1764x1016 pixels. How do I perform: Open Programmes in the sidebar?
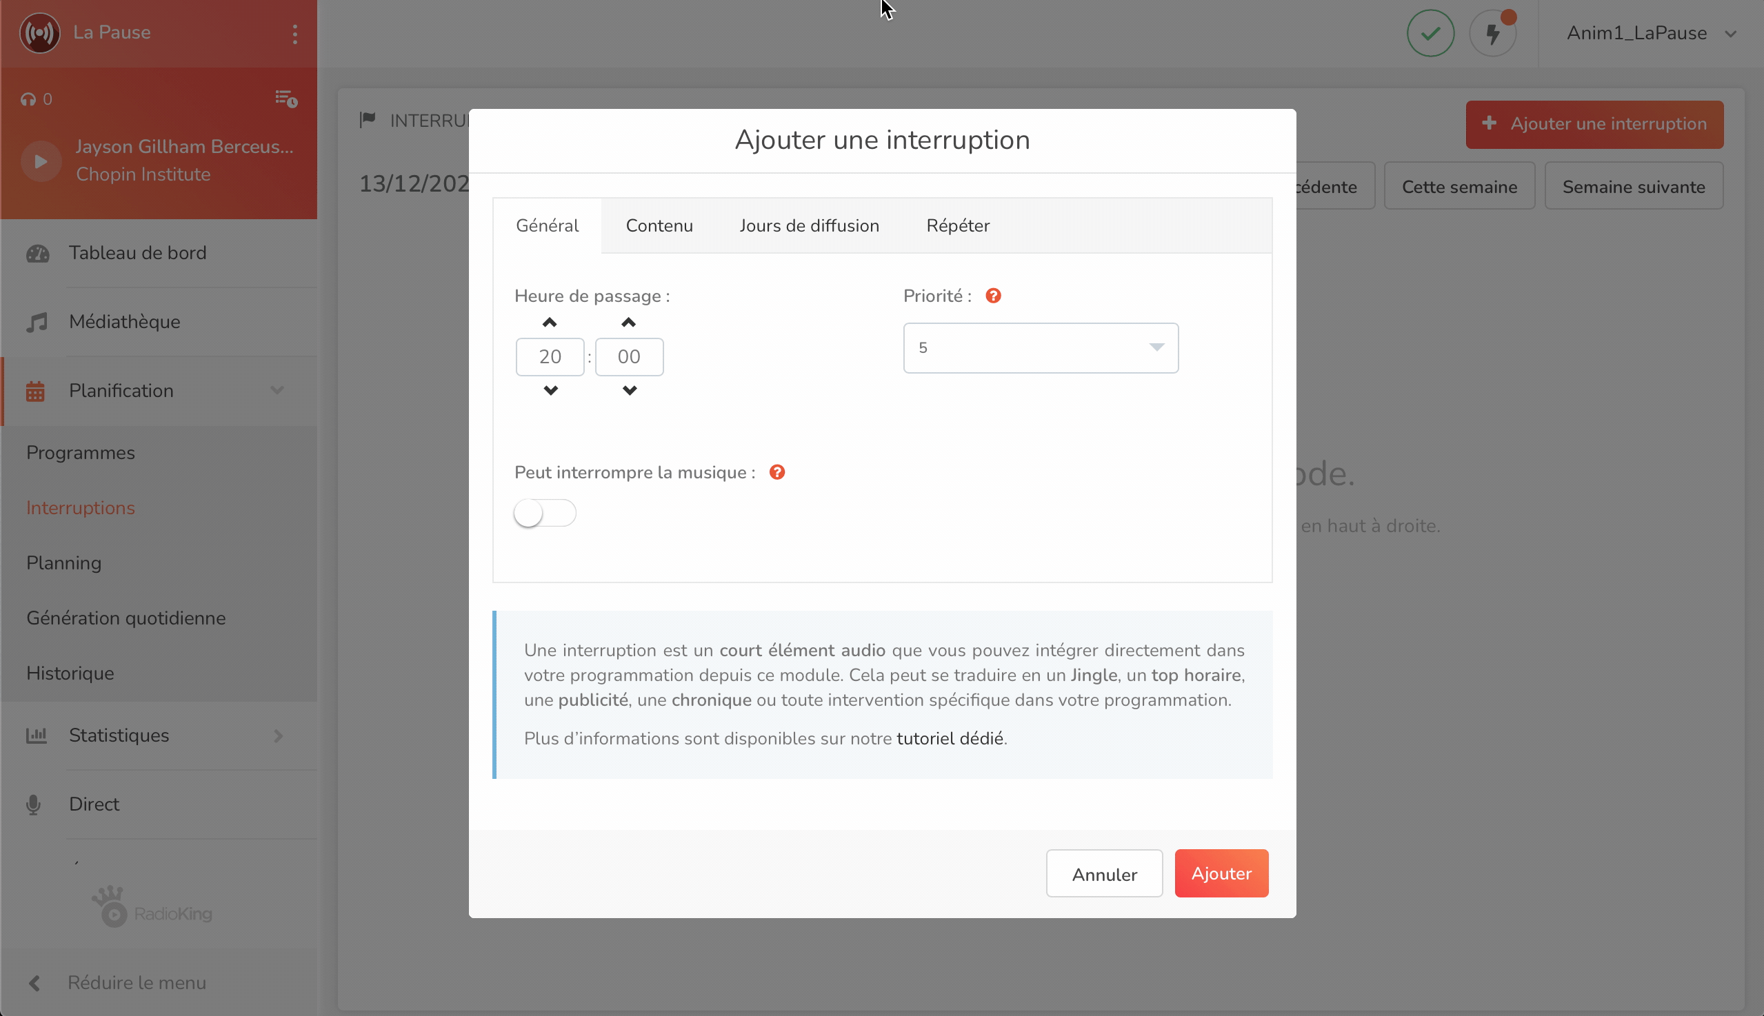[x=80, y=453]
